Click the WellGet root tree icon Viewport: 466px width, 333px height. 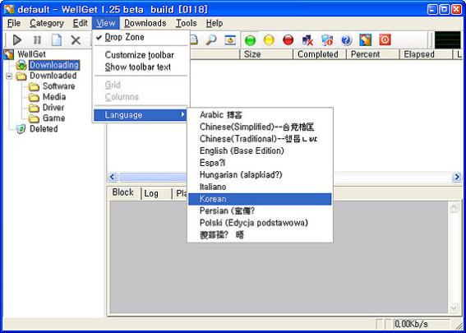[x=8, y=54]
